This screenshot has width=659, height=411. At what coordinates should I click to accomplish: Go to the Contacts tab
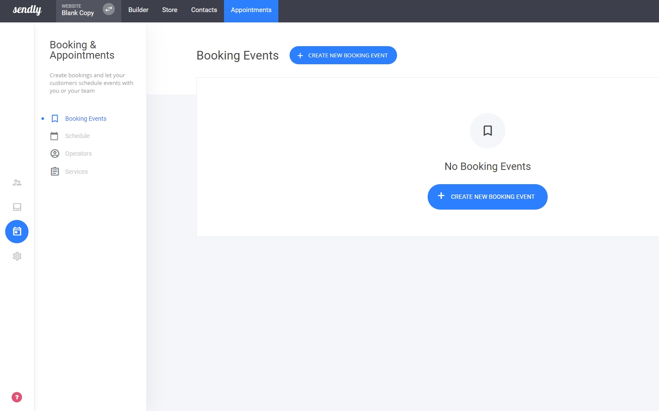click(204, 10)
